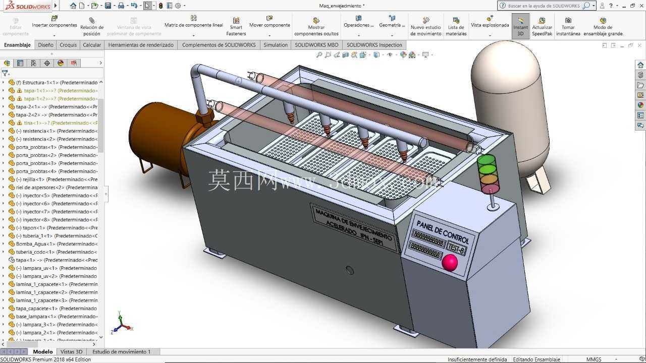This screenshot has height=363, width=646.
Task: Click Tomar instantánea camera tool
Action: pos(568,27)
